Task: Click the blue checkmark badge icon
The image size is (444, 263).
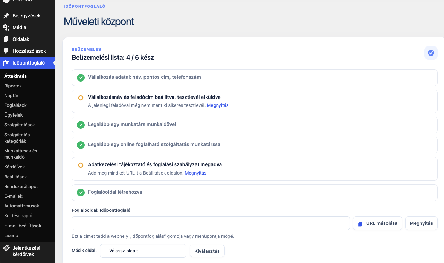Action: [x=431, y=53]
